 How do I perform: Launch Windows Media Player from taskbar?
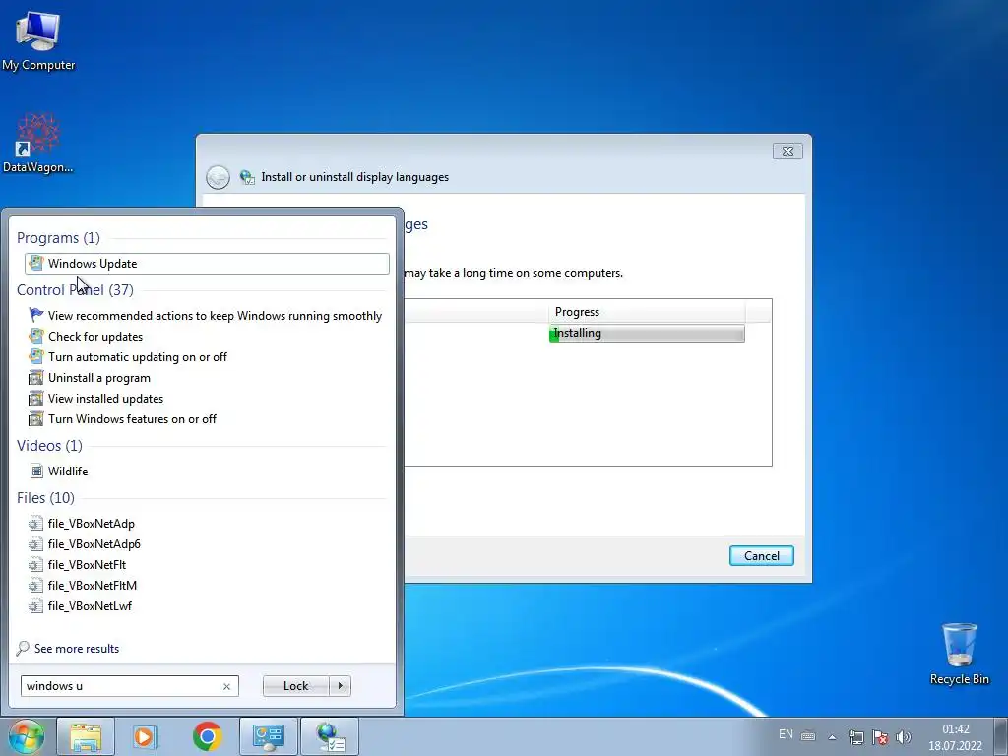(146, 736)
